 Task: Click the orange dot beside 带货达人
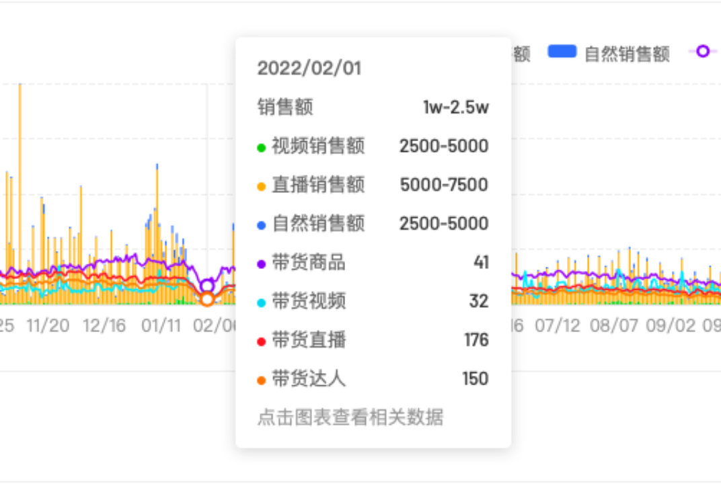262,380
